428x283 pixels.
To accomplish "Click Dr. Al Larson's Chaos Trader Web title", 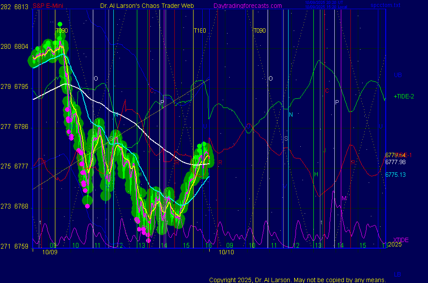I will (147, 6).
